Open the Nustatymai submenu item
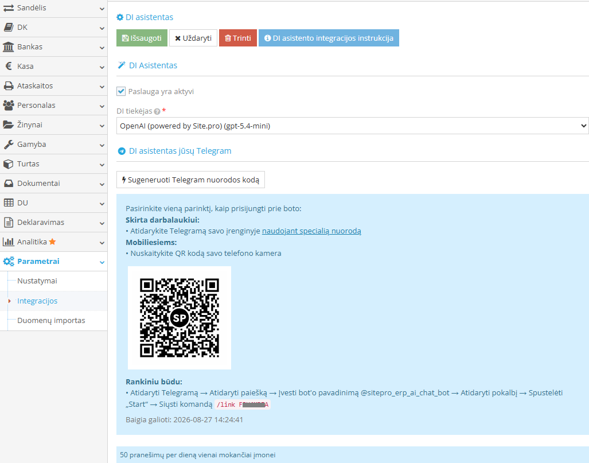589x463 pixels. [x=54, y=281]
